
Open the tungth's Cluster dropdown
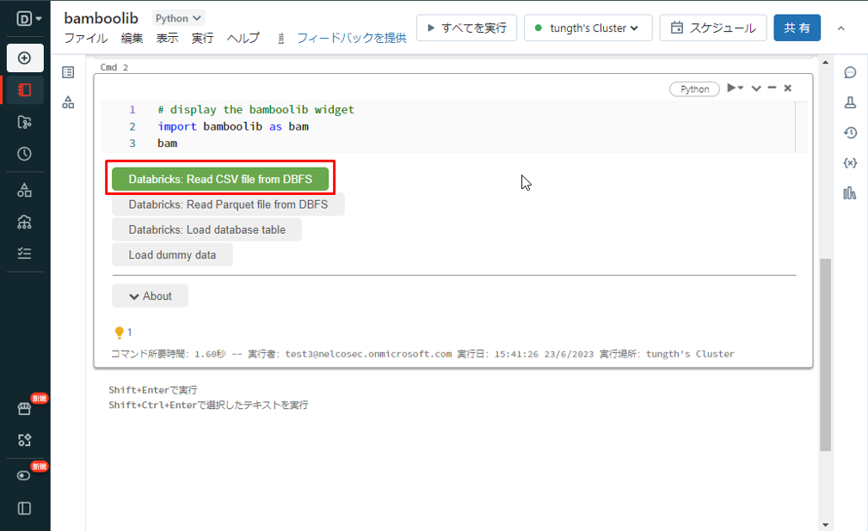(x=588, y=27)
